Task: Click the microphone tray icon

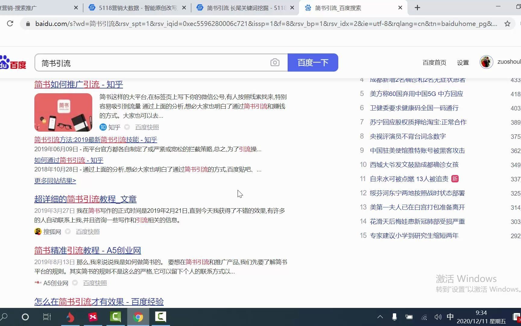Action: 394,317
